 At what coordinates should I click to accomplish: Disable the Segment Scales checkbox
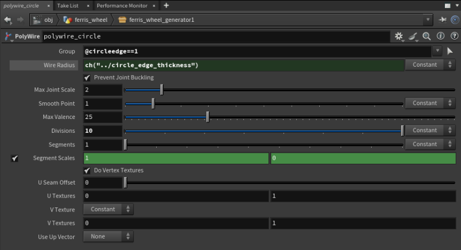pyautogui.click(x=15, y=158)
